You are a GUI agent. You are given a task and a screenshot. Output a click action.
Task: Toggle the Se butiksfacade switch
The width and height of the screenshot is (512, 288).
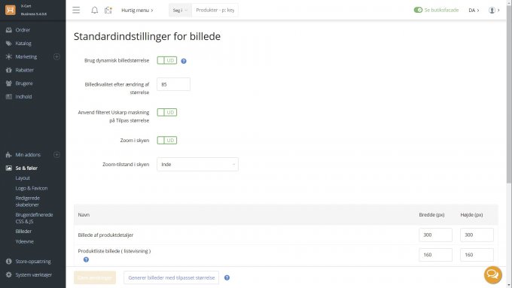point(418,10)
